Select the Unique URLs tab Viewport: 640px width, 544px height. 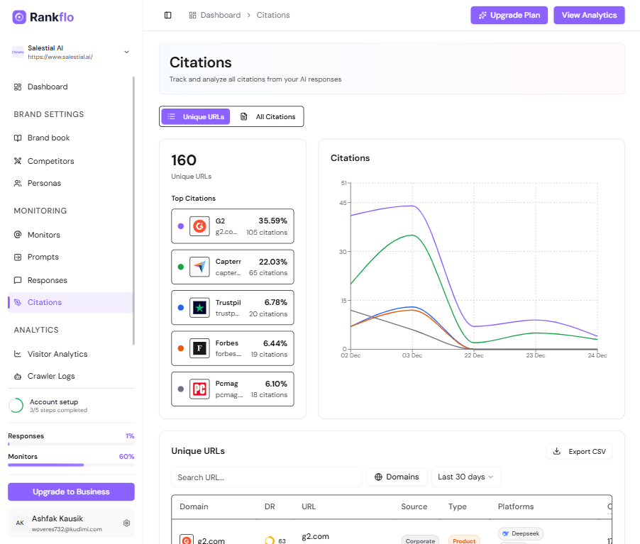point(195,116)
